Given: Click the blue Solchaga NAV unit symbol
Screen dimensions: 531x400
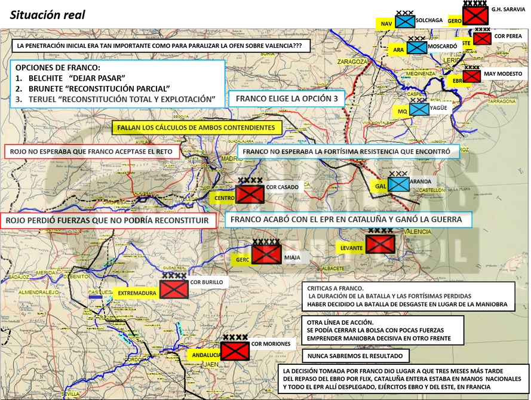Looking at the screenshot, I should tap(405, 21).
